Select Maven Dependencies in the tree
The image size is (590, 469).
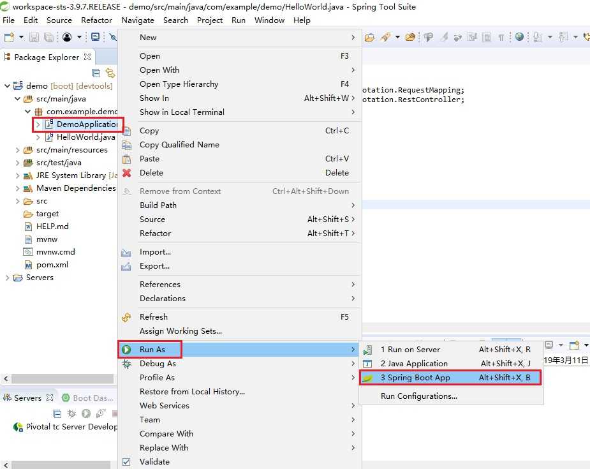click(76, 188)
